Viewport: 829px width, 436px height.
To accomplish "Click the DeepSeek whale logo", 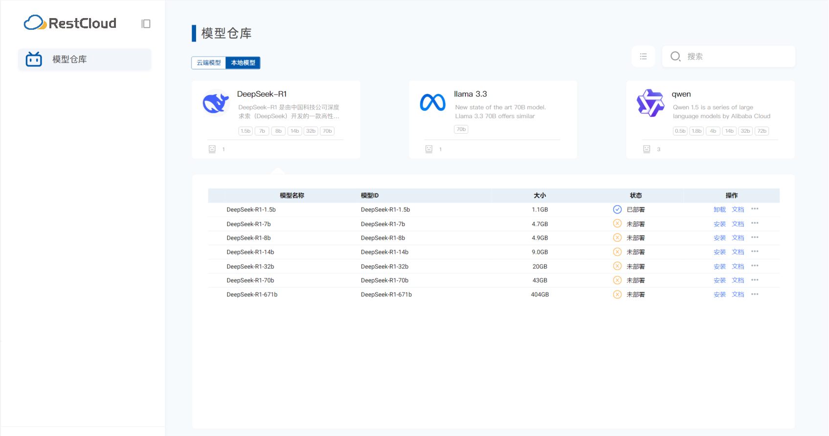I will pyautogui.click(x=216, y=103).
